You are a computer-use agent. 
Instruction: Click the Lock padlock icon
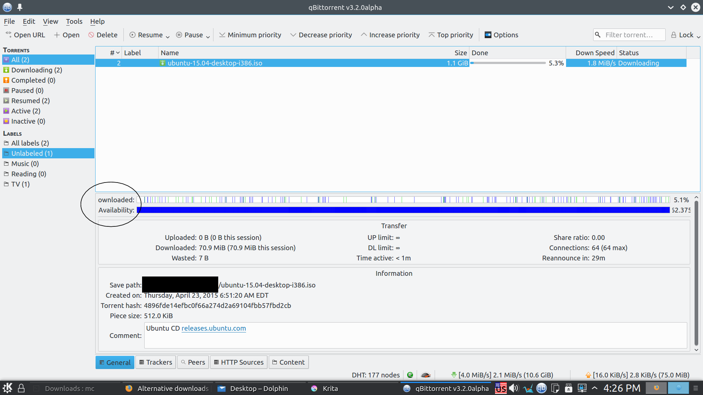[673, 35]
